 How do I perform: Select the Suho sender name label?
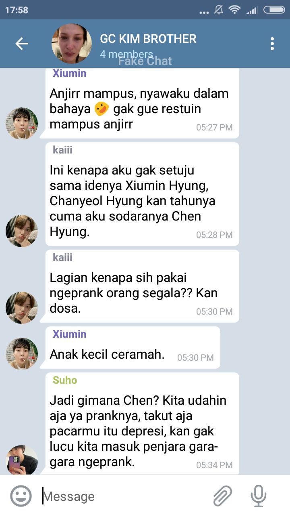65,380
